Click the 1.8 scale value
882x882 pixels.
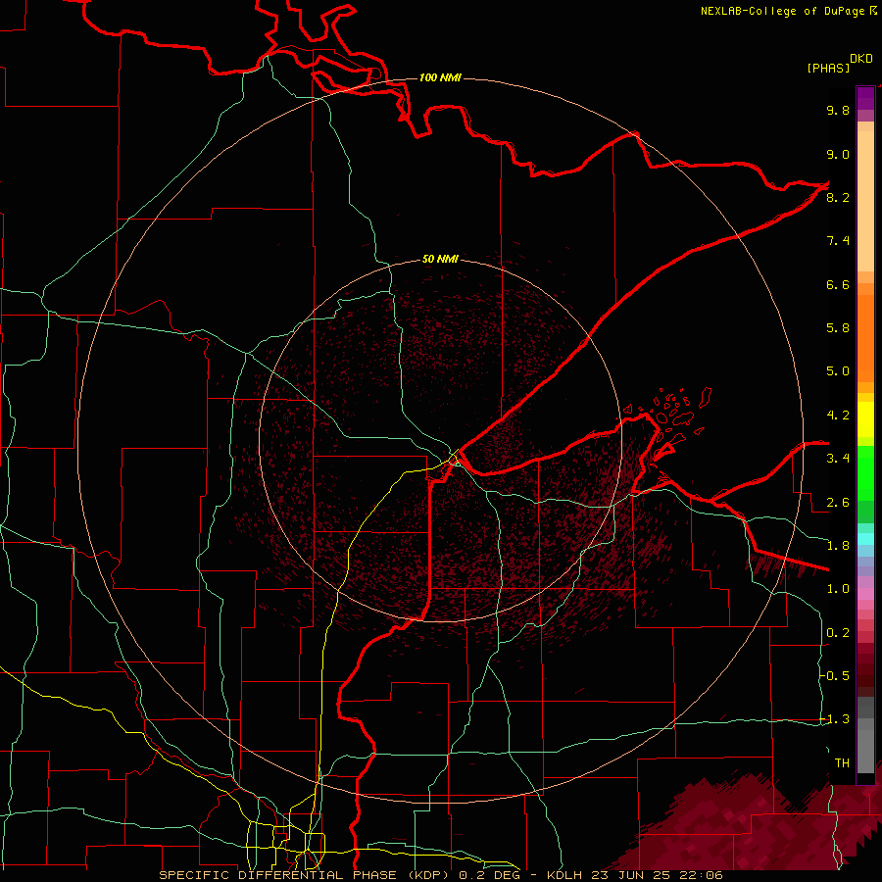[x=838, y=546]
